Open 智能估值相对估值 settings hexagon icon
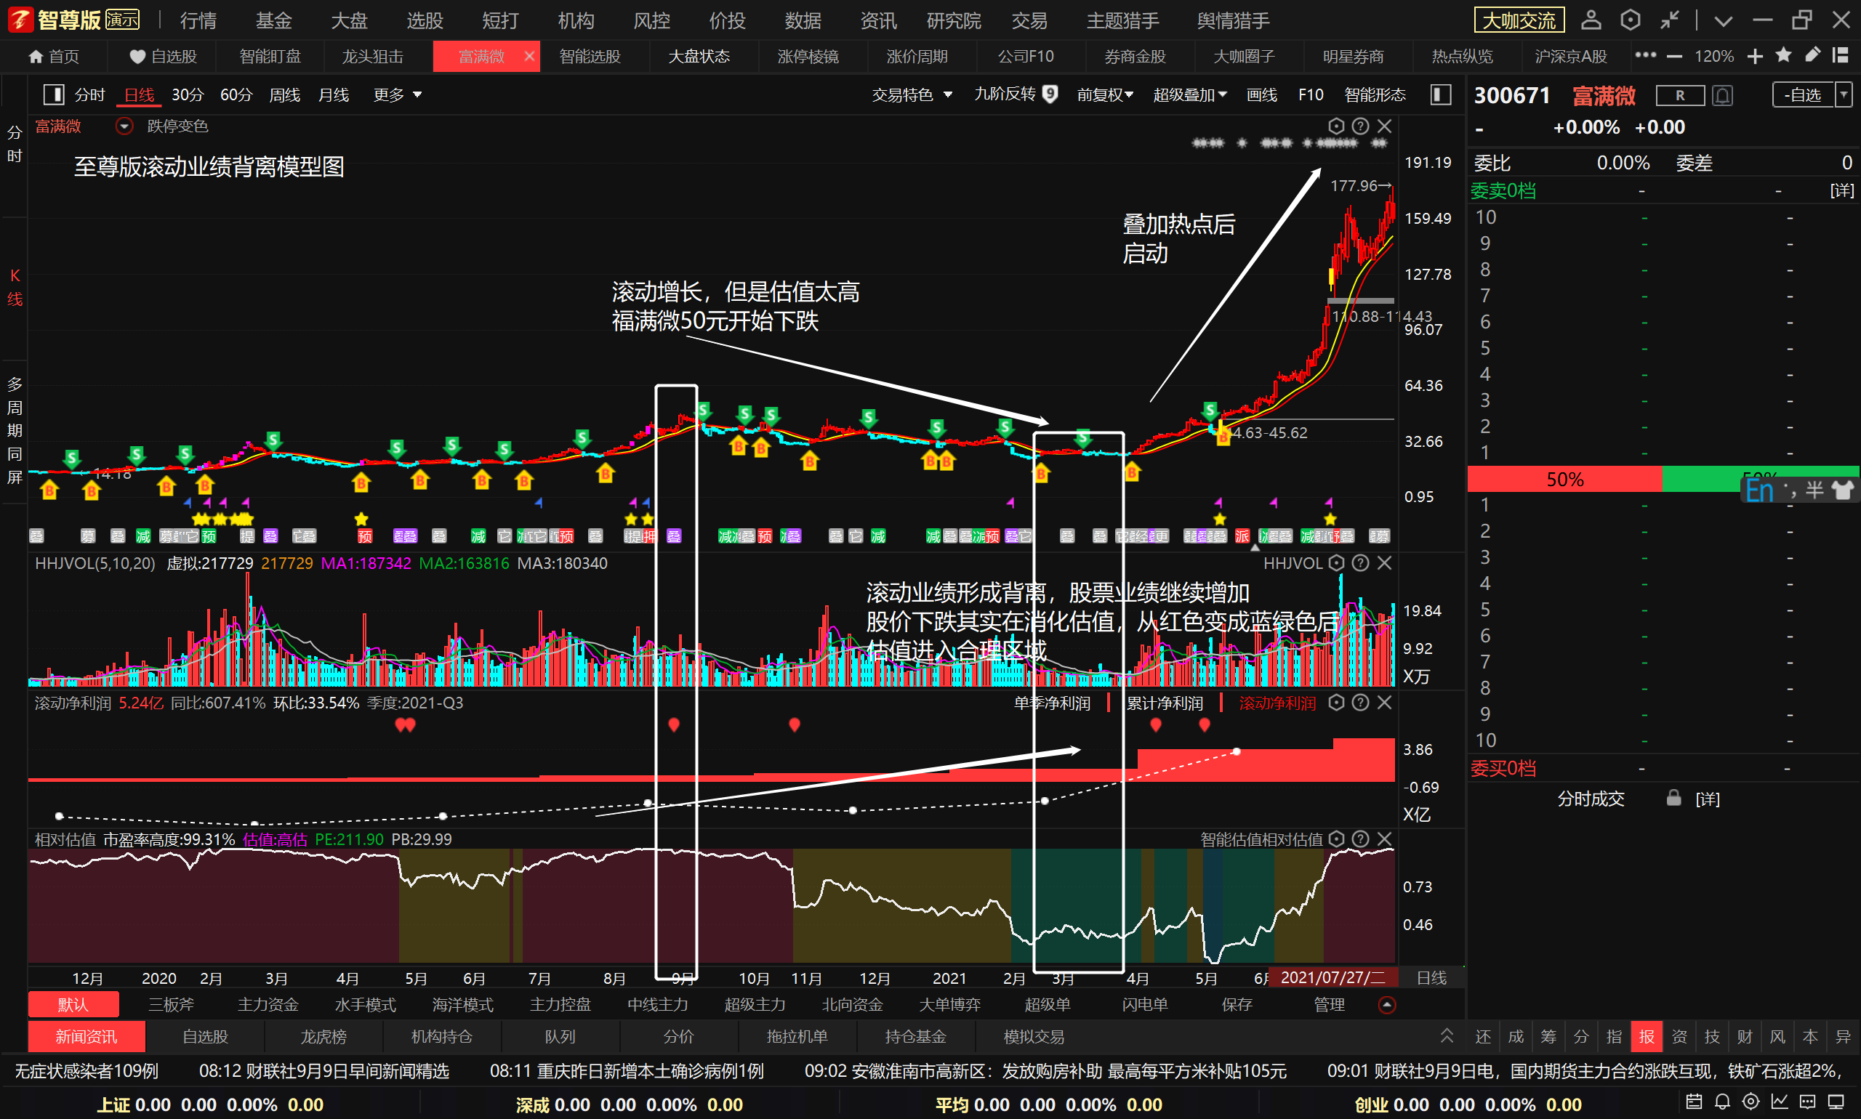Image resolution: width=1861 pixels, height=1119 pixels. [1336, 839]
